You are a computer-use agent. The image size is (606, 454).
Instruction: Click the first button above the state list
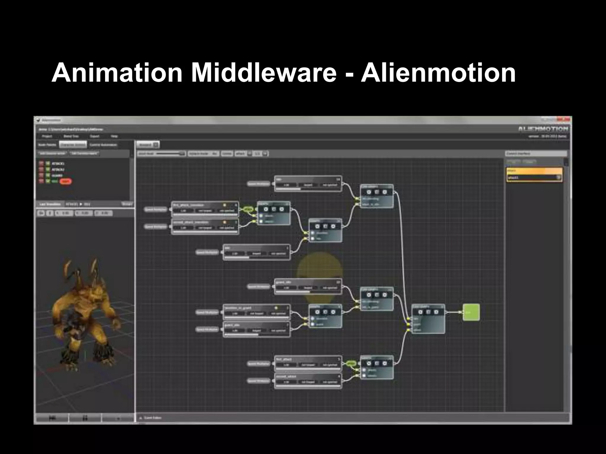click(52, 153)
